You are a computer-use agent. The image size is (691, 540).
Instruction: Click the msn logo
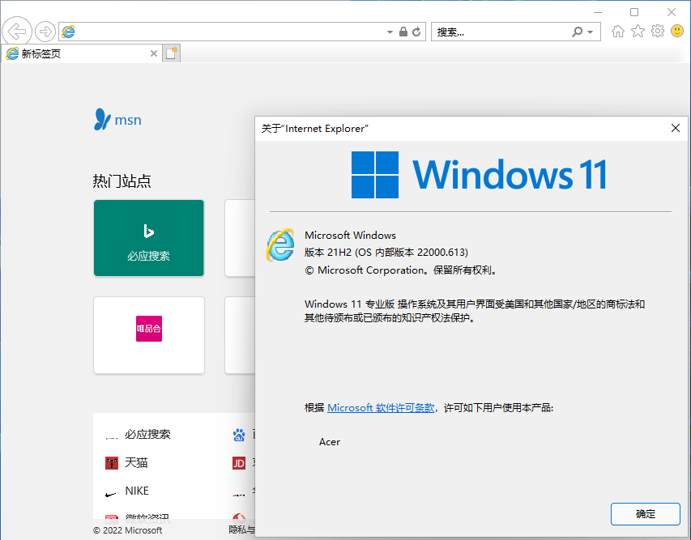(x=117, y=119)
